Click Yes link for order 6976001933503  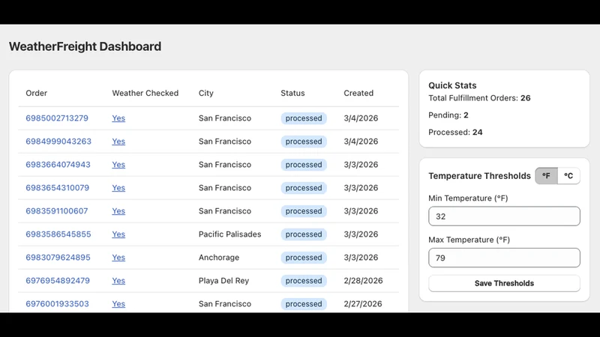118,304
